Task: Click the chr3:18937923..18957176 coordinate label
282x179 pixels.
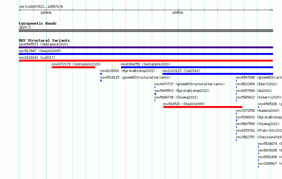Action: [41, 7]
